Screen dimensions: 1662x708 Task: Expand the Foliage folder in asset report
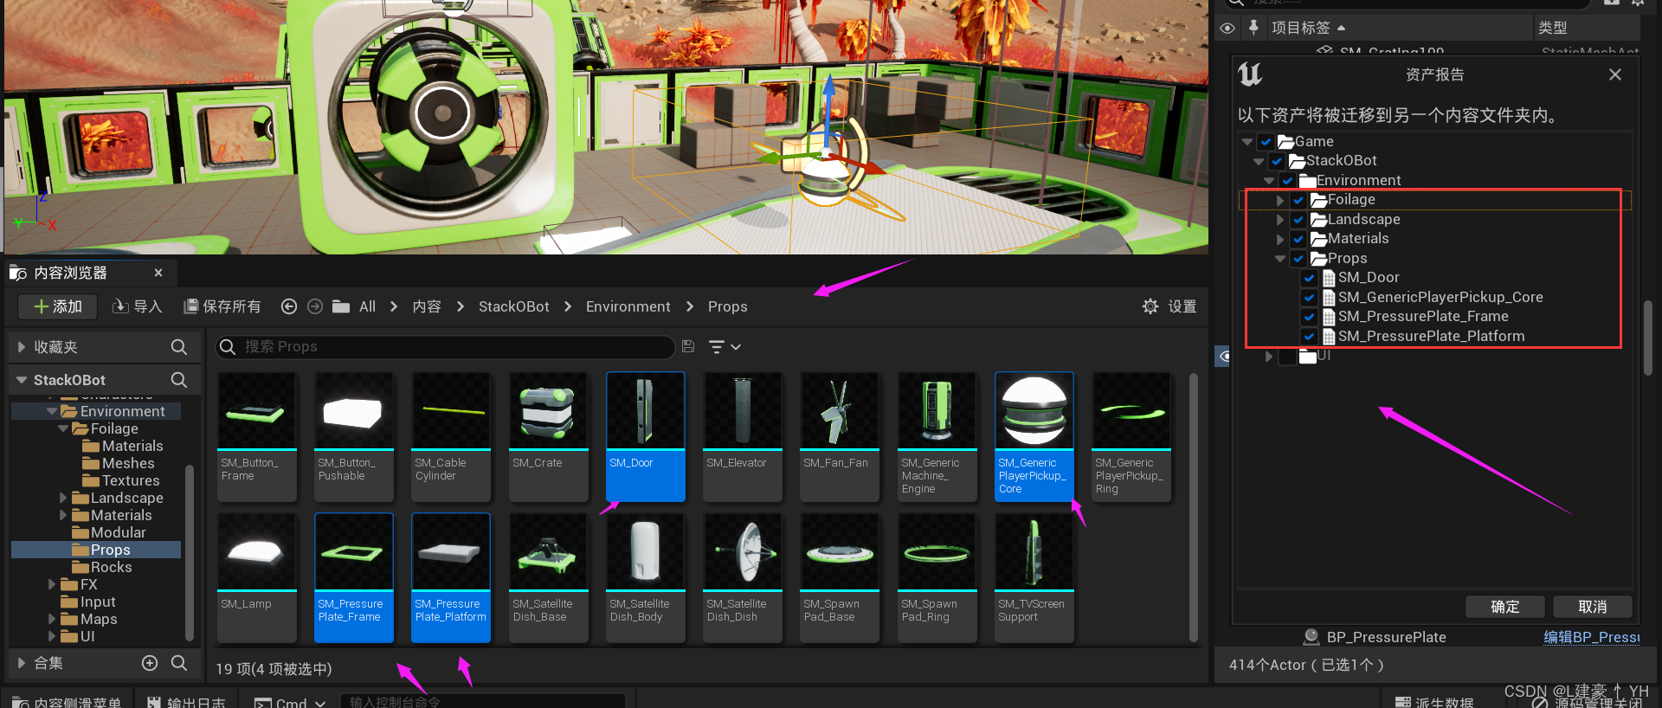(1280, 200)
